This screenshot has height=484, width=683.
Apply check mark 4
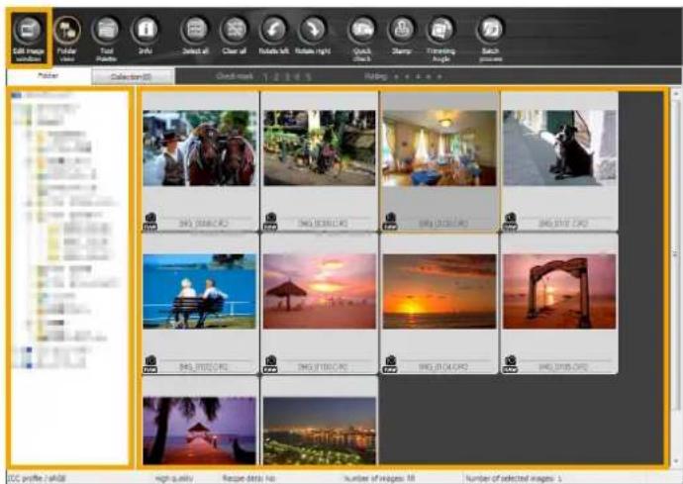(298, 77)
